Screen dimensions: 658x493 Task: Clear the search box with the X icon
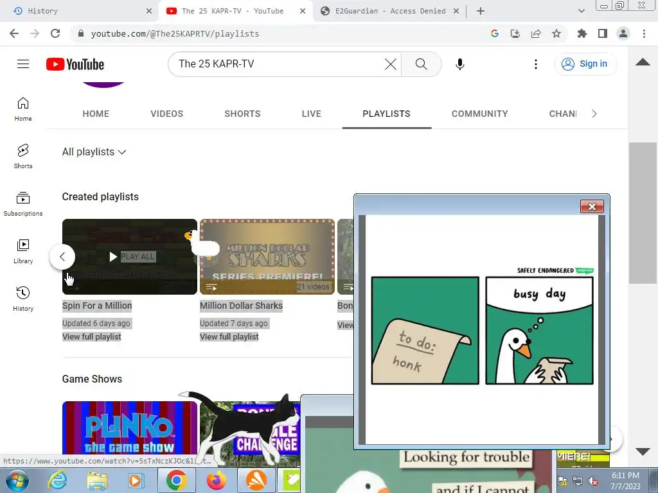(x=390, y=64)
